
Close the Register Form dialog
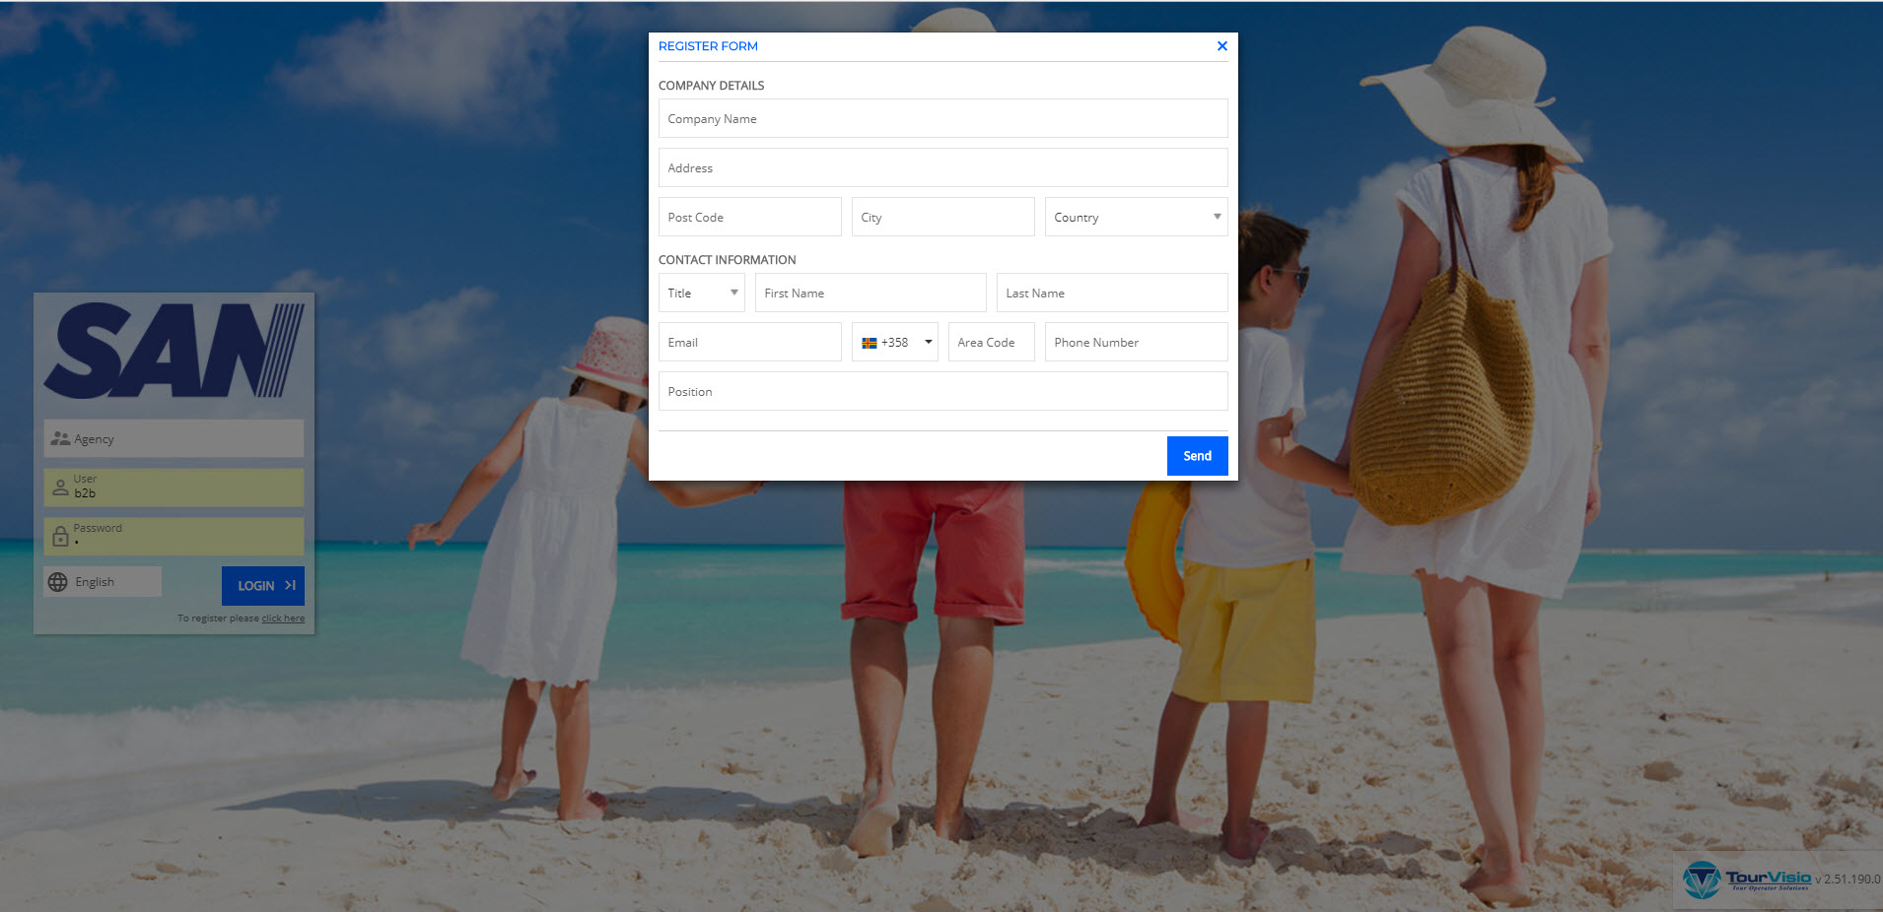[1221, 46]
